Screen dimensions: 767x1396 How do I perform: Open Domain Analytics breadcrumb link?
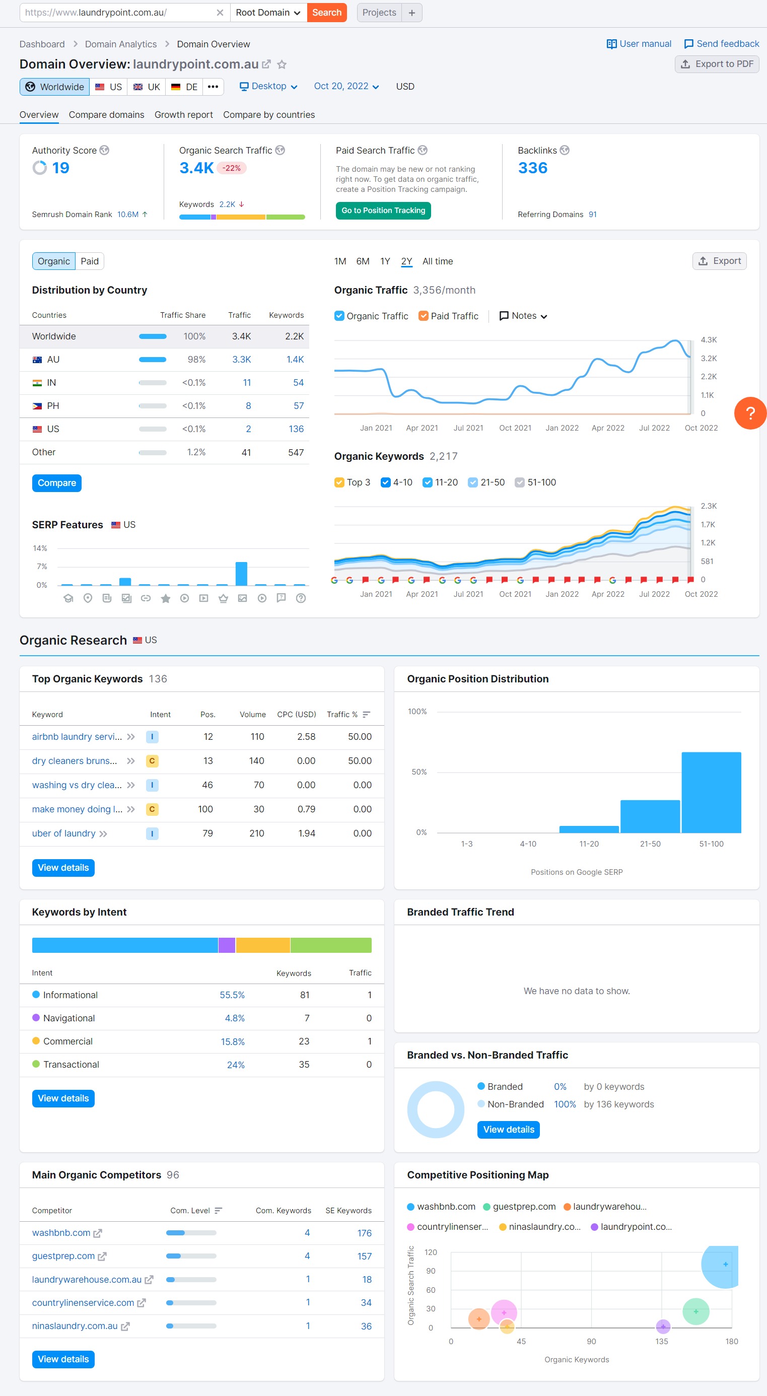click(121, 44)
